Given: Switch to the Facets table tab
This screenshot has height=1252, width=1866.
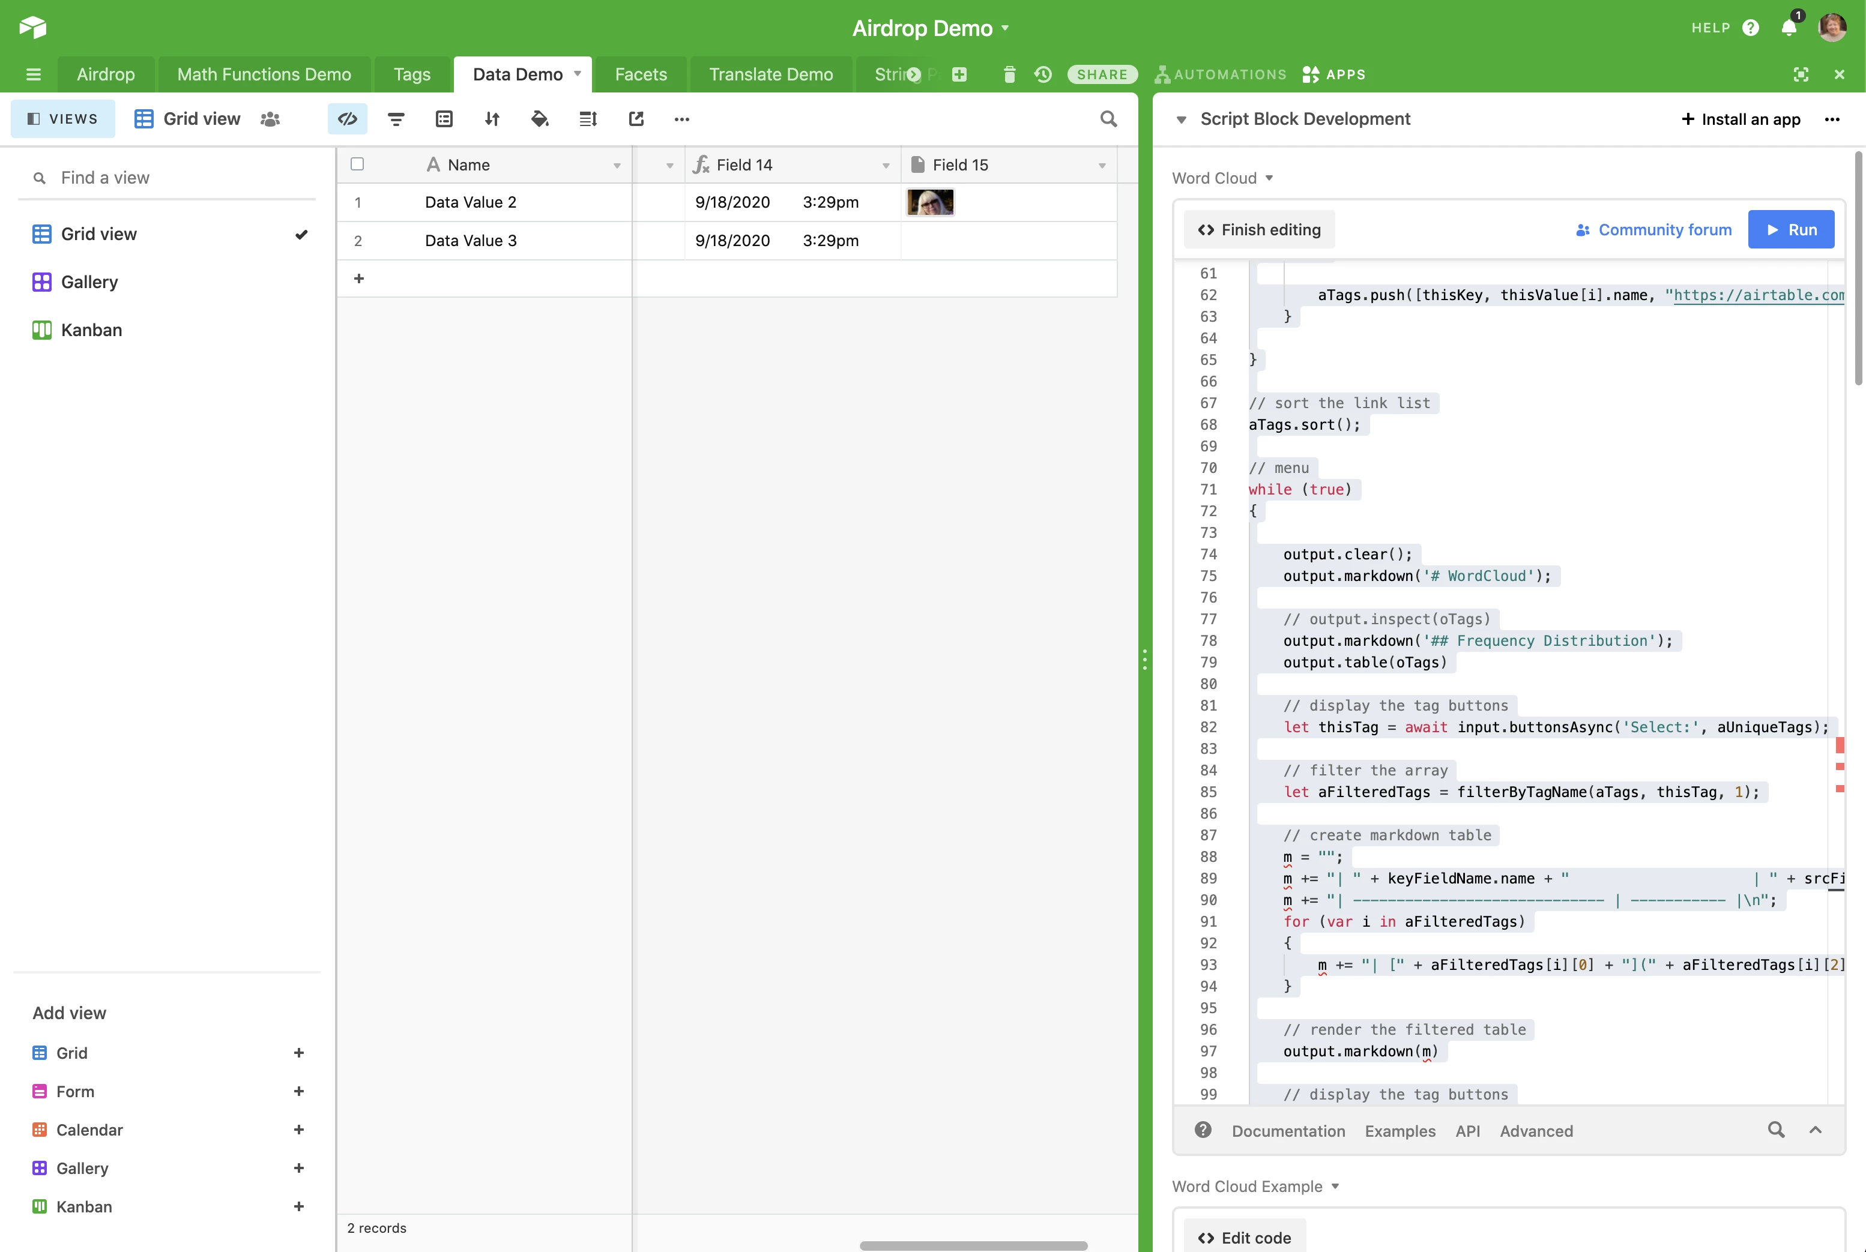Looking at the screenshot, I should [641, 74].
